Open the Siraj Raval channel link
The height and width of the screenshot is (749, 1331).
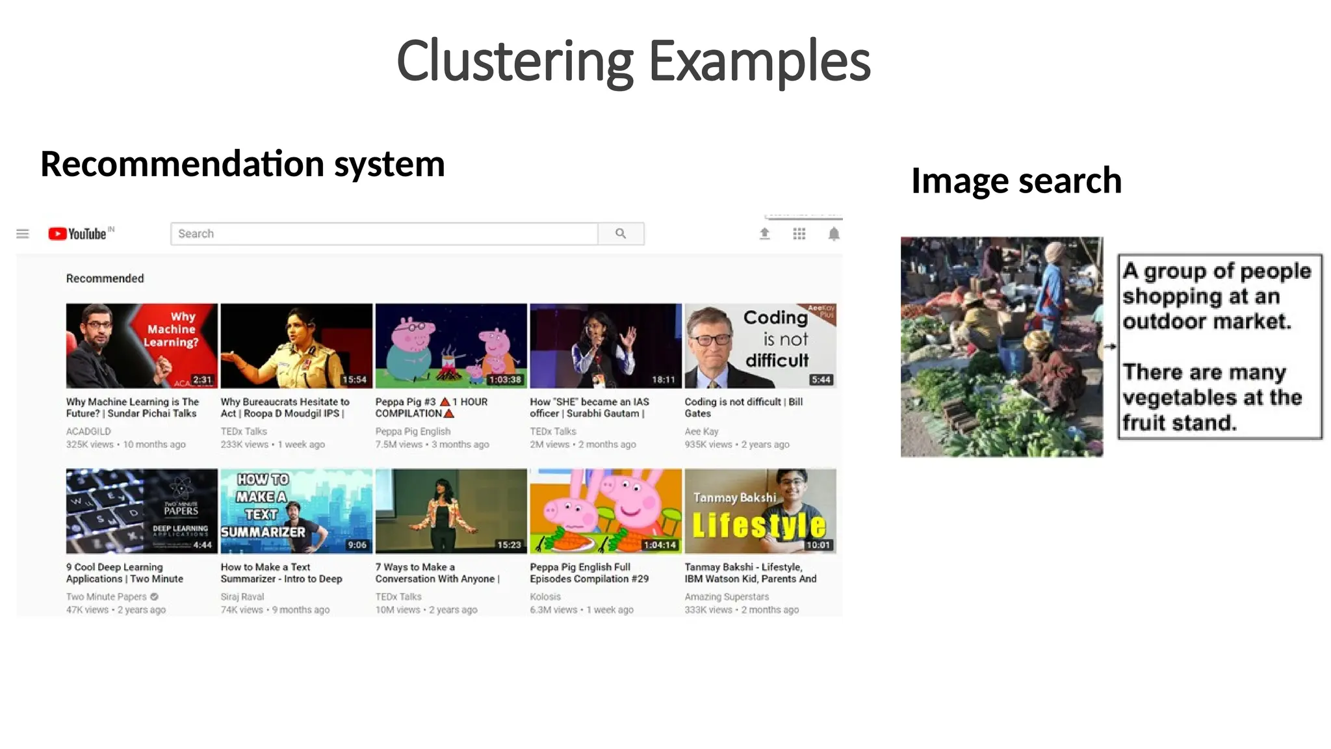pos(242,596)
